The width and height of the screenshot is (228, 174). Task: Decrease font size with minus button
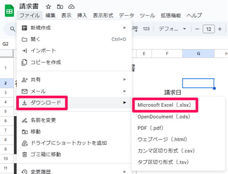point(197,29)
